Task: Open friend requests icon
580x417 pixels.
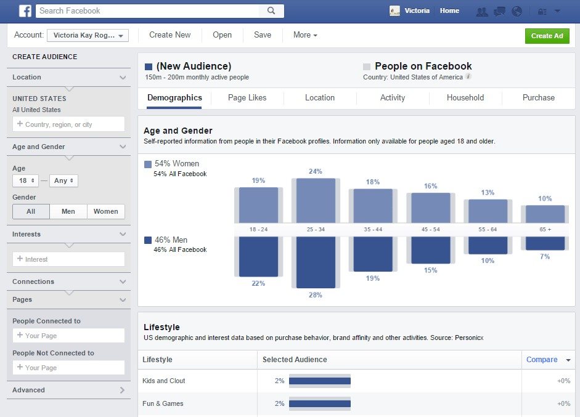Action: pos(481,12)
